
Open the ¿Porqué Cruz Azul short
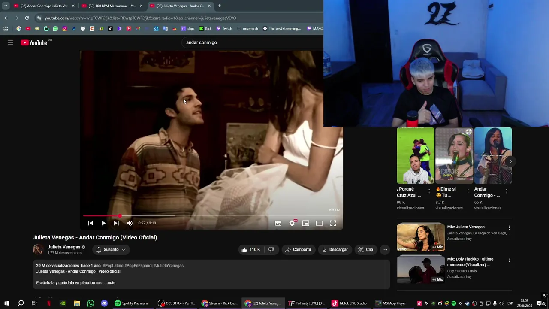click(x=415, y=155)
